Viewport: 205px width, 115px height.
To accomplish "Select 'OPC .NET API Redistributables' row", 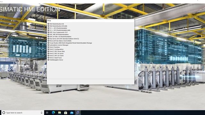I will pos(58,34).
